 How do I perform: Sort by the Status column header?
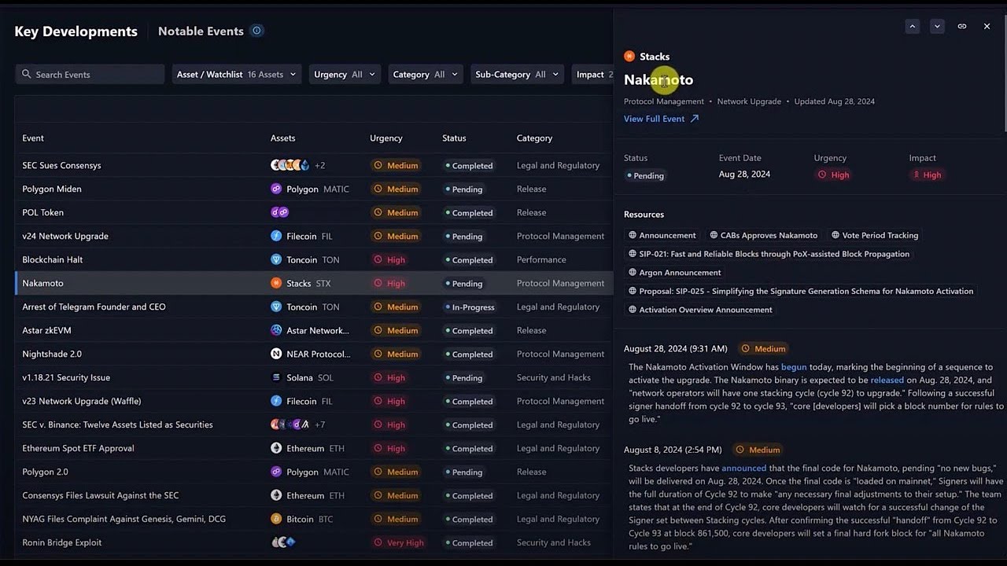coord(454,138)
